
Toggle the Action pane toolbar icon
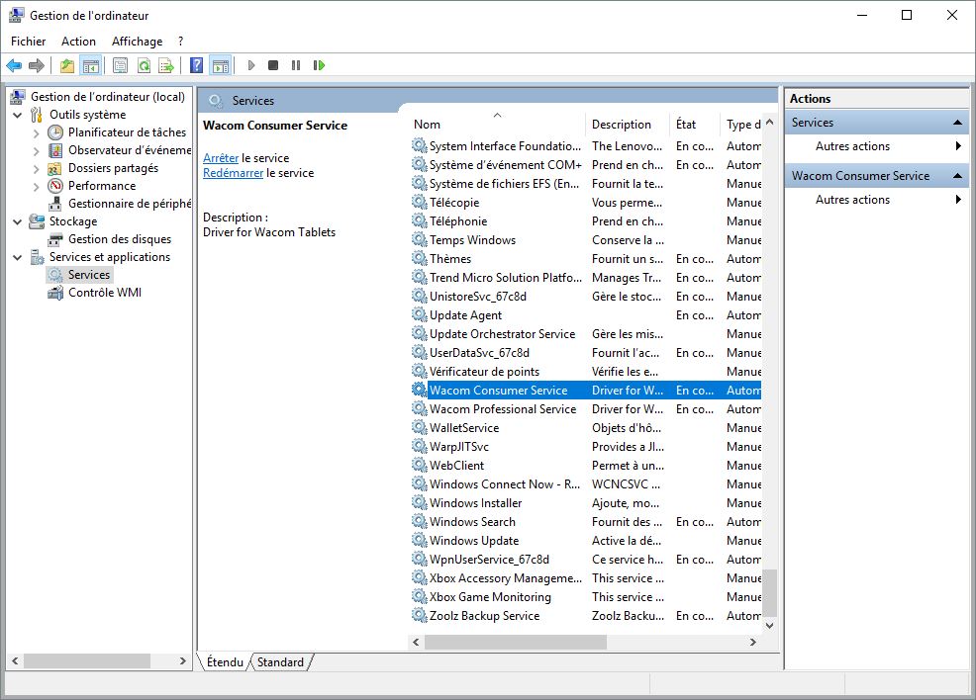point(221,65)
